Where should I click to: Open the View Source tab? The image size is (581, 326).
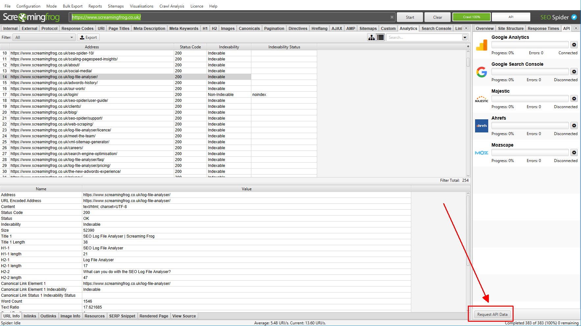[x=184, y=316]
